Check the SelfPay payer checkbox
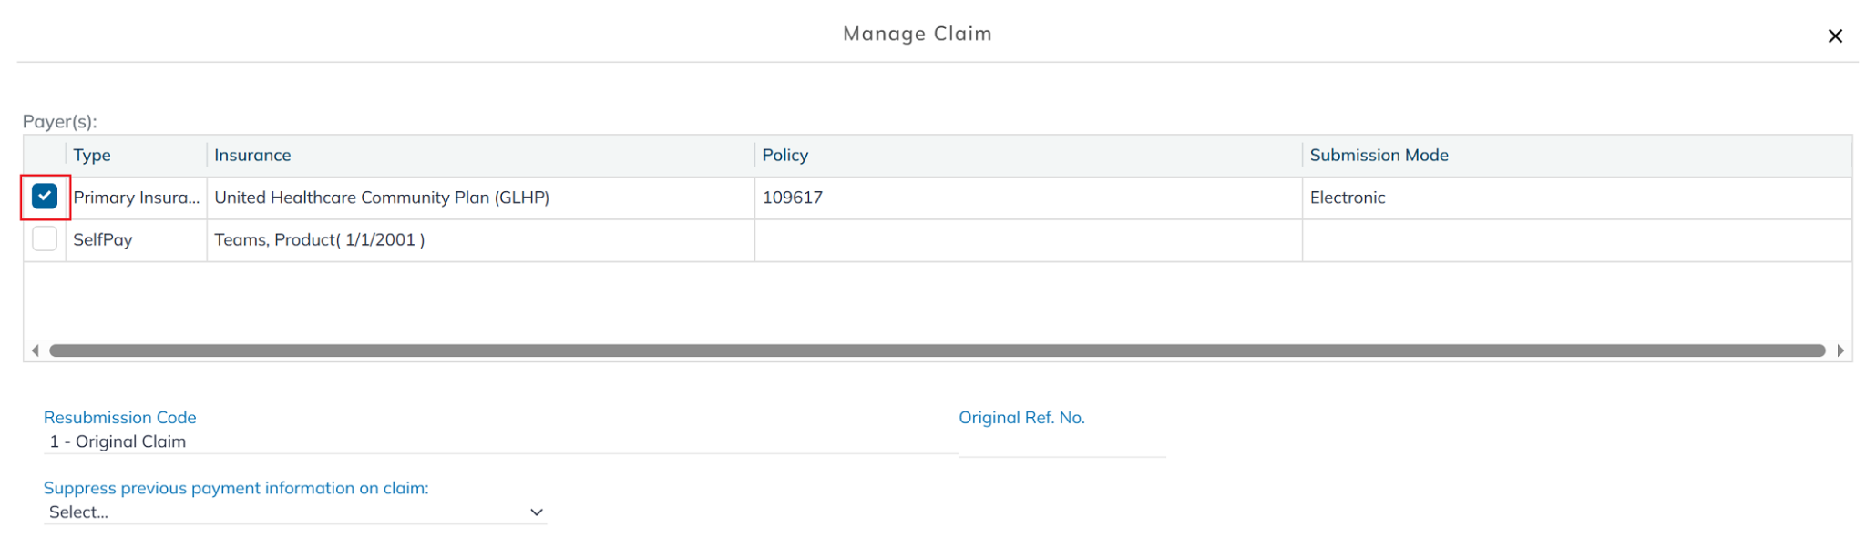The width and height of the screenshot is (1866, 558). tap(45, 239)
